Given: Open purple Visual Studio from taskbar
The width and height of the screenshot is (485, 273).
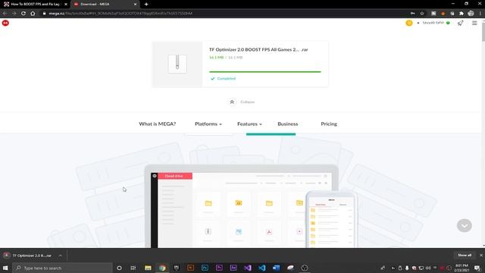Looking at the screenshot, I should (x=248, y=268).
